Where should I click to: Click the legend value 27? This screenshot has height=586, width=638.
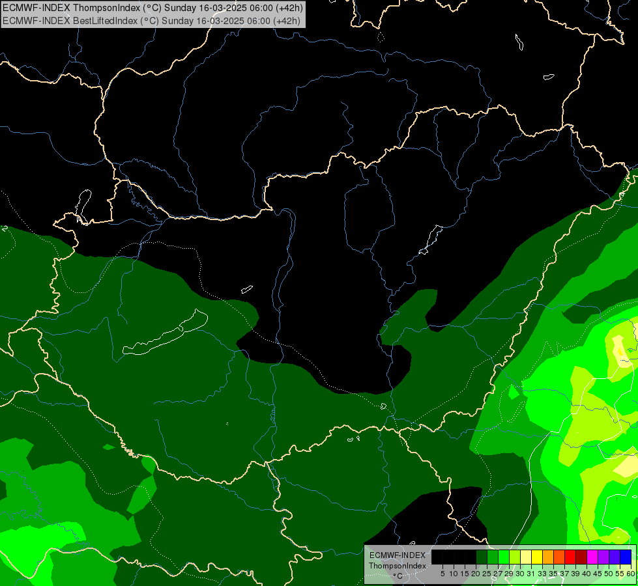tap(499, 574)
